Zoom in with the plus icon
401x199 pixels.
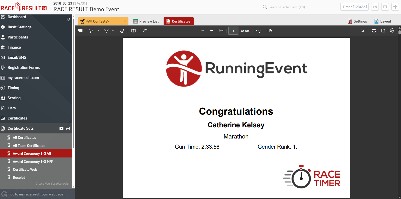pos(212,31)
